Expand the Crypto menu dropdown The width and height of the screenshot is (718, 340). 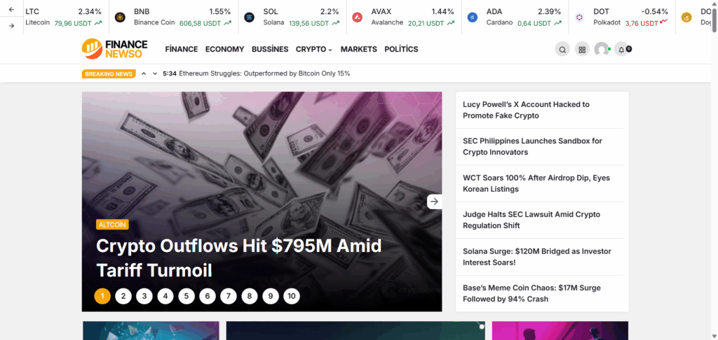(313, 50)
